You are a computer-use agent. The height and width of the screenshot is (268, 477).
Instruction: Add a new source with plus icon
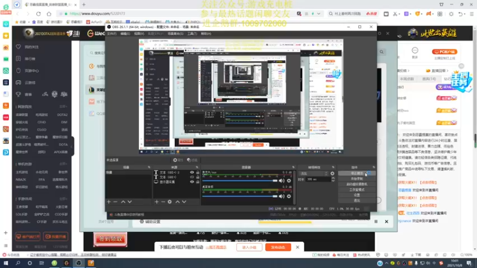coord(156,202)
